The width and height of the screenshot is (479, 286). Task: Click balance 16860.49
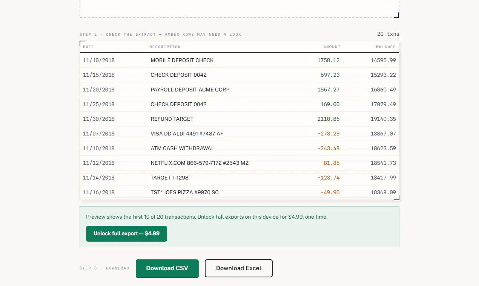coord(383,90)
